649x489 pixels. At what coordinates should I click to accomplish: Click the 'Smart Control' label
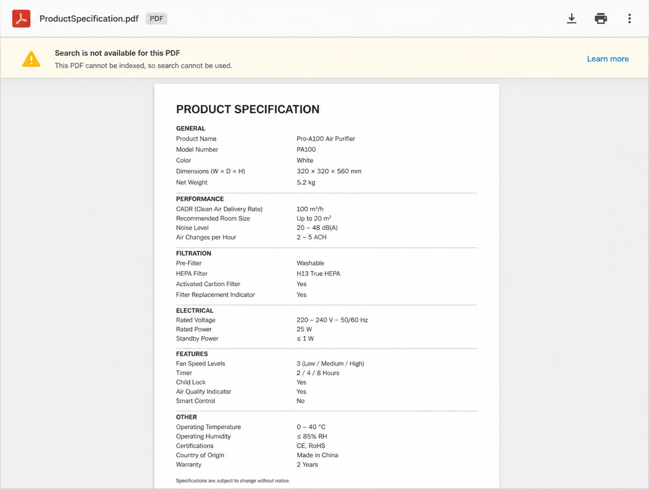pyautogui.click(x=196, y=401)
